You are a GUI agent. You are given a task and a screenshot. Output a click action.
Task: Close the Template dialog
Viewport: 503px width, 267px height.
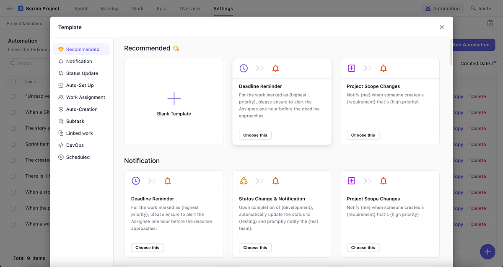(441, 27)
